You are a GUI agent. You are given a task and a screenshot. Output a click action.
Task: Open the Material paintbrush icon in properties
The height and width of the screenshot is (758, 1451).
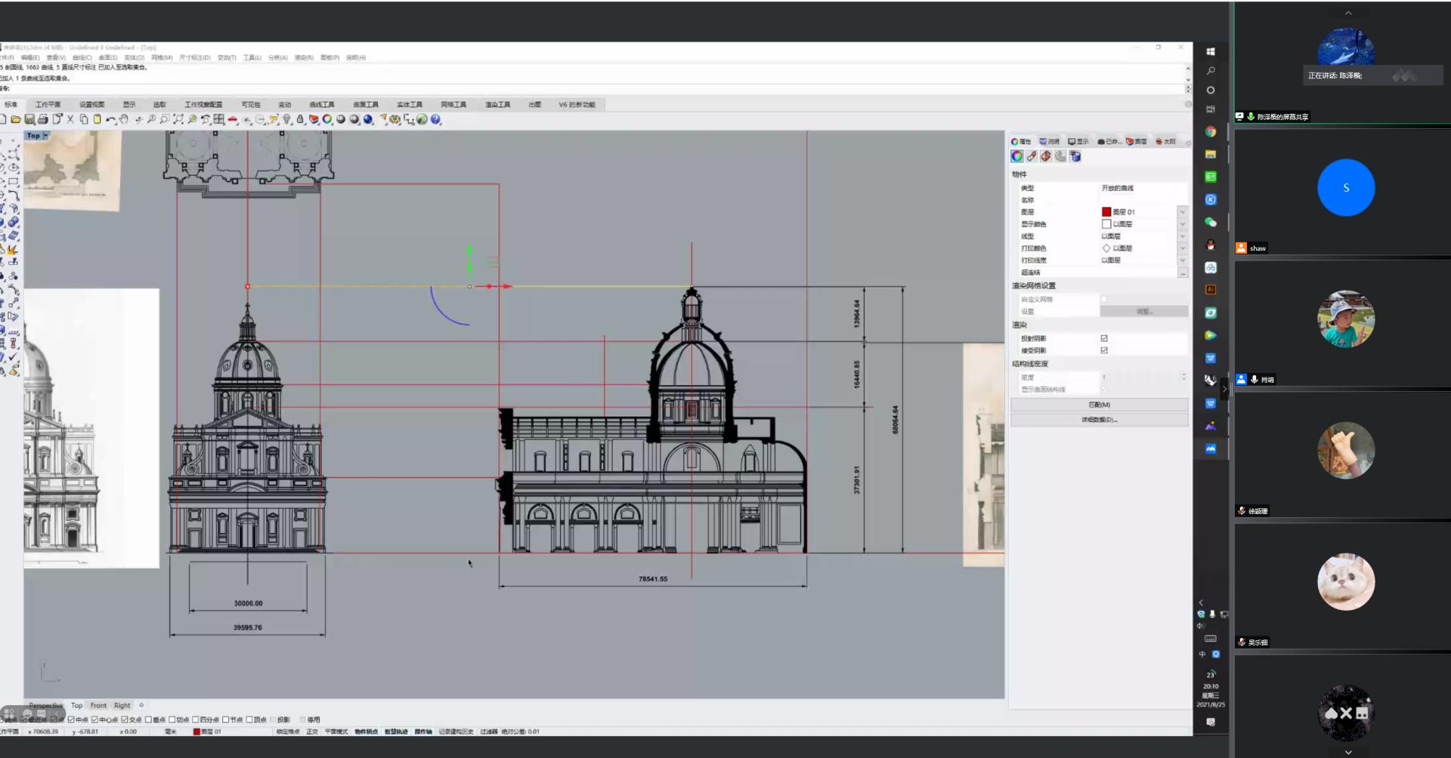[1032, 156]
